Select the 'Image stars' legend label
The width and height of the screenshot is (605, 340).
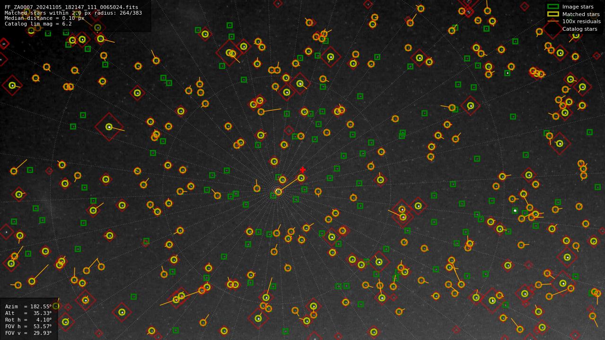pyautogui.click(x=578, y=7)
